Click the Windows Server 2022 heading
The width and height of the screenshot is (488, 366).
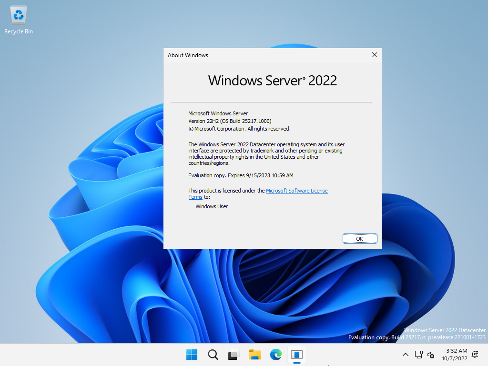pyautogui.click(x=272, y=81)
